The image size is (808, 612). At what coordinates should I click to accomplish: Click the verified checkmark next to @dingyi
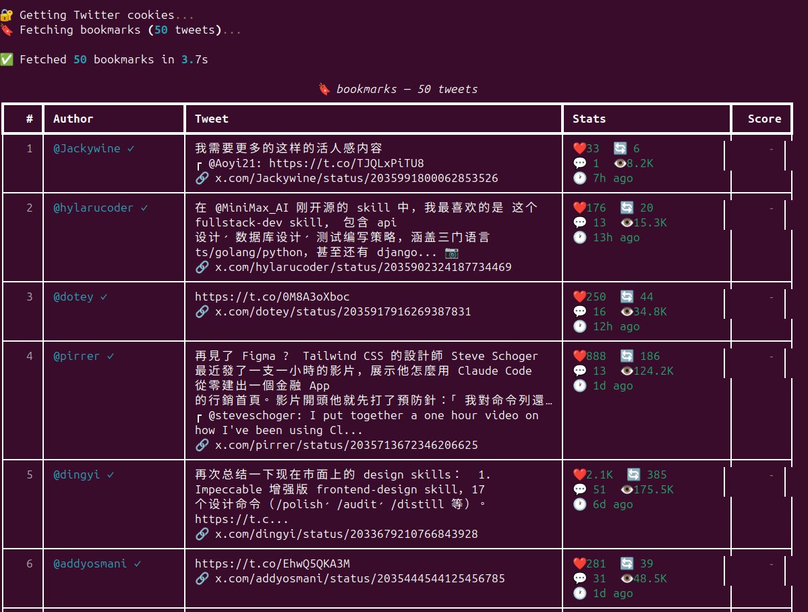111,475
